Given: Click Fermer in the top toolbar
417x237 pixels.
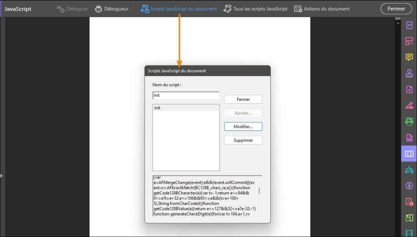Looking at the screenshot, I should click(396, 8).
